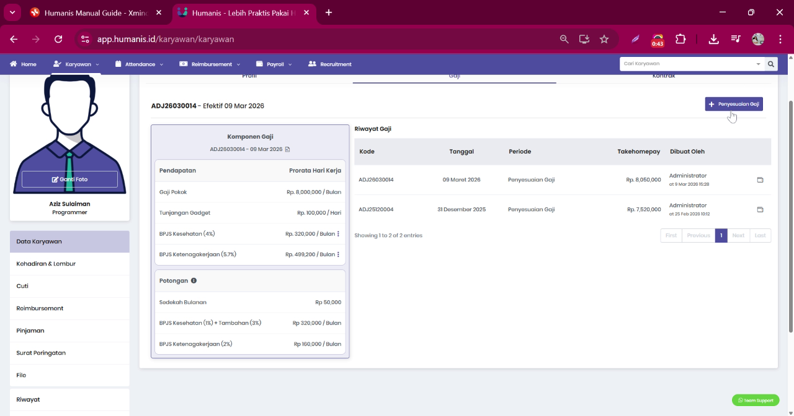Click the Previous pagination button
The height and width of the screenshot is (416, 794).
click(x=698, y=235)
